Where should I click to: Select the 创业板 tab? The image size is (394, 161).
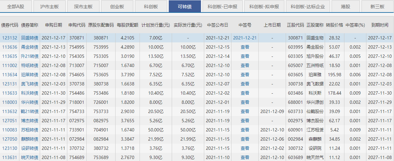pyautogui.click(x=117, y=7)
